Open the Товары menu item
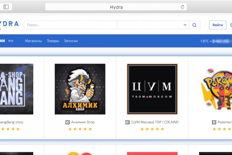Screen dimensions: 232x155 point(53,41)
